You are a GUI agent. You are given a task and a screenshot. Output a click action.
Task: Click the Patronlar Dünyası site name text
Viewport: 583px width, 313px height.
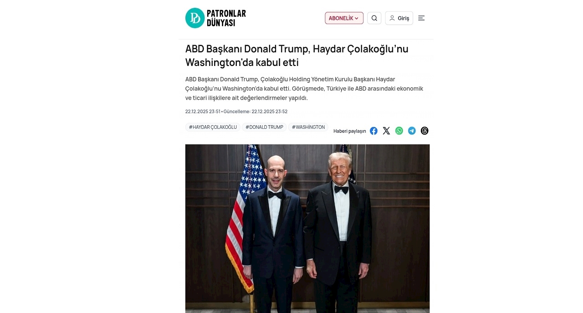pos(226,18)
